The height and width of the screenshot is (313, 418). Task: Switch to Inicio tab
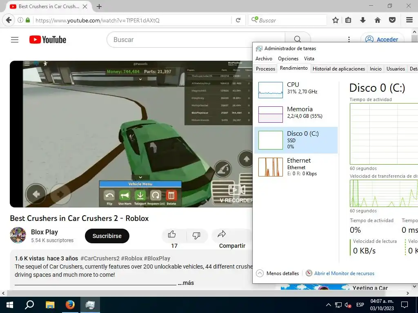(x=376, y=68)
